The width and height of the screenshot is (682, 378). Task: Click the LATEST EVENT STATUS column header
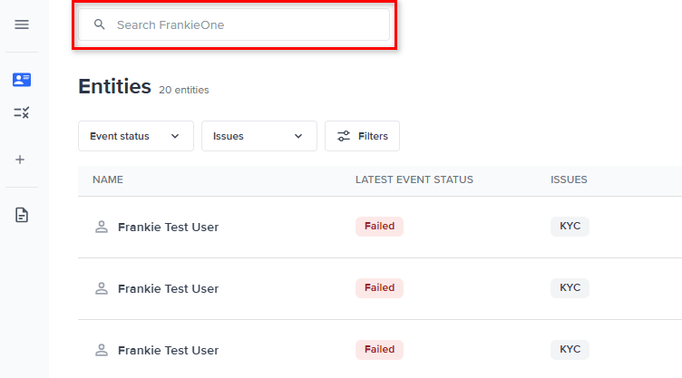[x=414, y=179]
